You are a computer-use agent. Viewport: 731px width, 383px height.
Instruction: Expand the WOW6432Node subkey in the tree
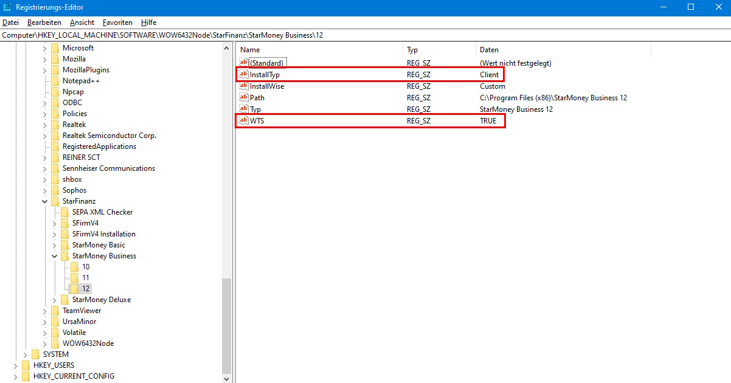click(x=44, y=343)
